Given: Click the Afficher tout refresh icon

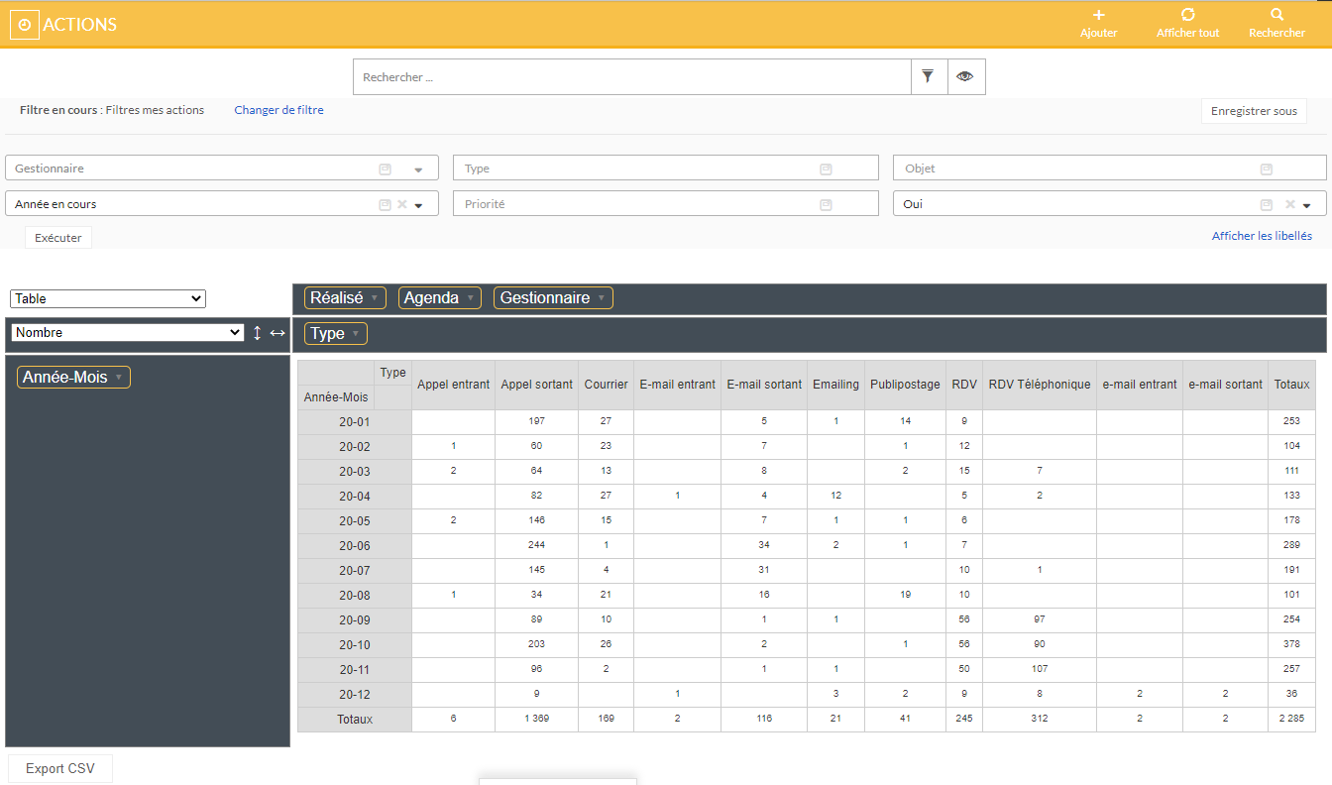Looking at the screenshot, I should [1187, 15].
